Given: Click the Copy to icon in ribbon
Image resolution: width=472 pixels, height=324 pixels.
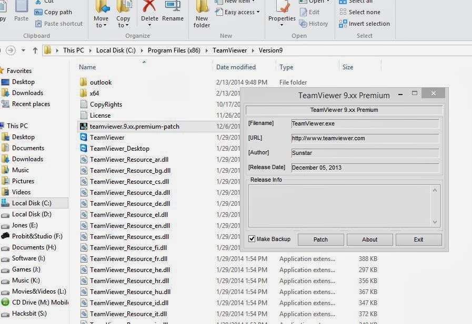Looking at the screenshot, I should (124, 7).
